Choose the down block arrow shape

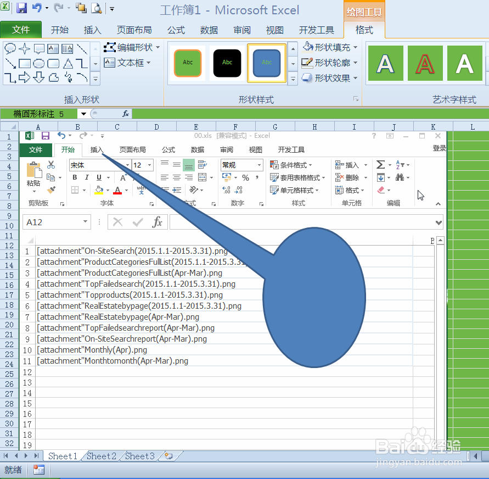click(38, 77)
